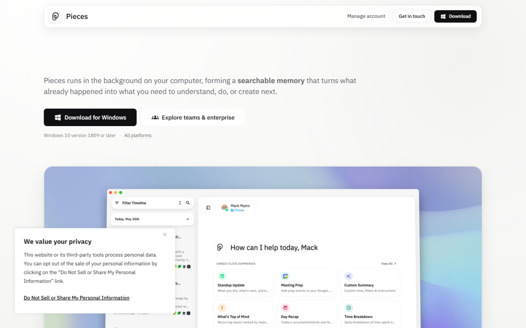Click the Pieces icon beside greeting
Image resolution: width=526 pixels, height=328 pixels.
tap(220, 248)
